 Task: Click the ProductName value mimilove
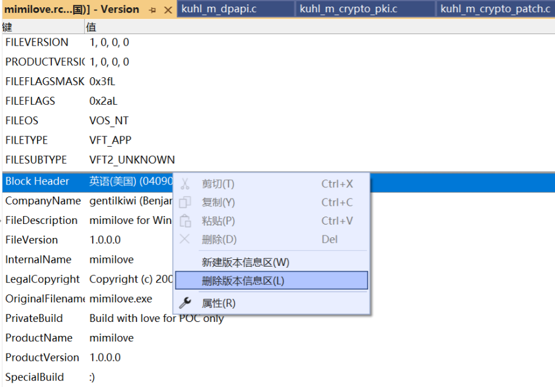point(111,338)
